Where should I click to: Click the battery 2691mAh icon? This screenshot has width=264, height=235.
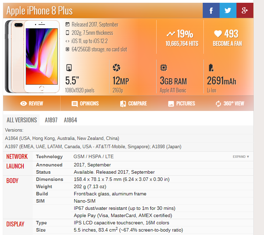[x=211, y=68]
